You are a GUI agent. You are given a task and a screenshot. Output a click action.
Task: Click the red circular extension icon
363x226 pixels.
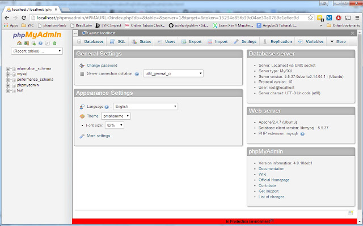point(339,18)
